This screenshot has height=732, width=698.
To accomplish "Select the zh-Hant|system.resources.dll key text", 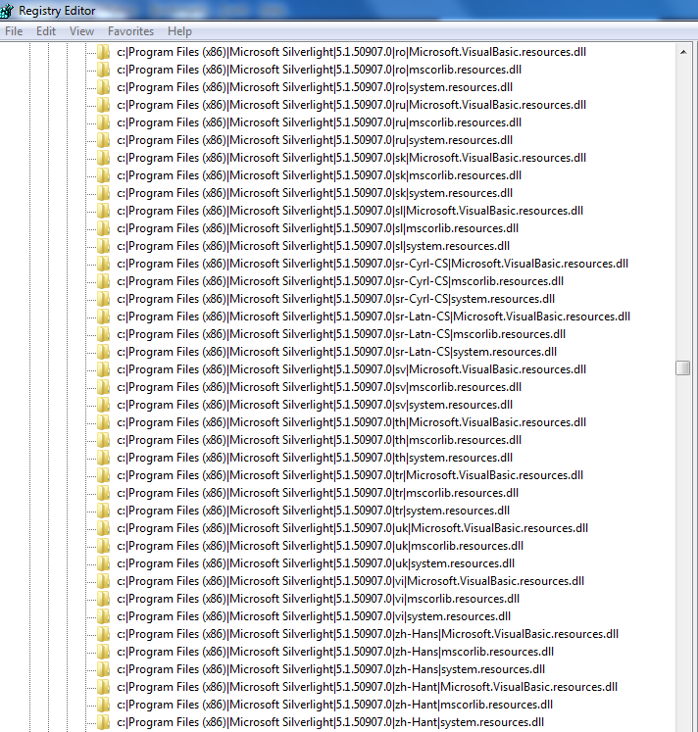I will coord(330,722).
